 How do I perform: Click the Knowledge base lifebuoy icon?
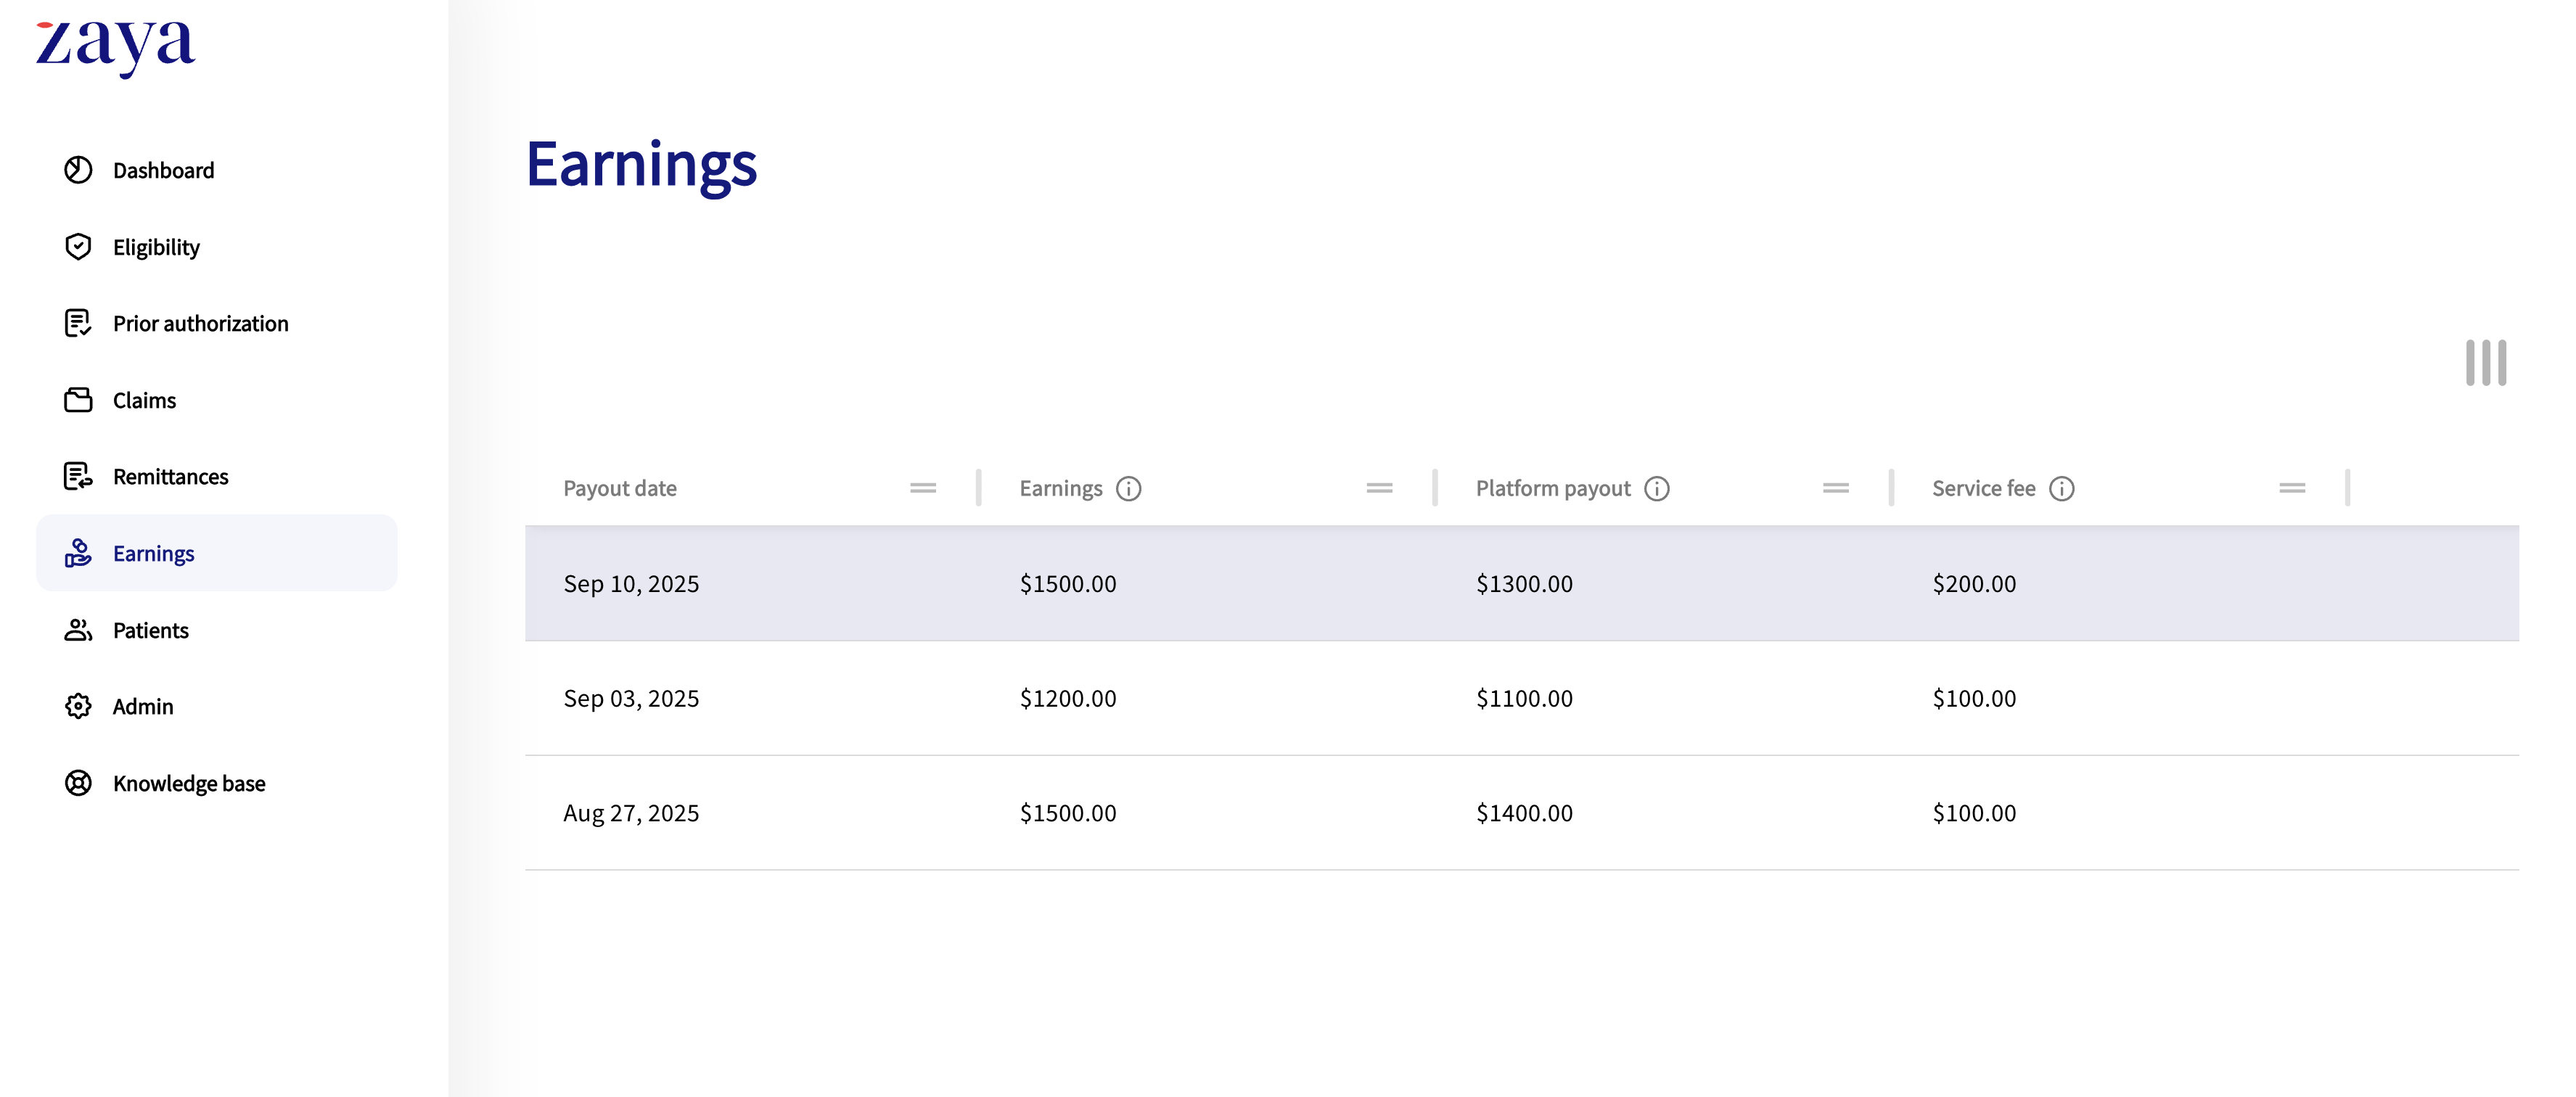pyautogui.click(x=78, y=783)
